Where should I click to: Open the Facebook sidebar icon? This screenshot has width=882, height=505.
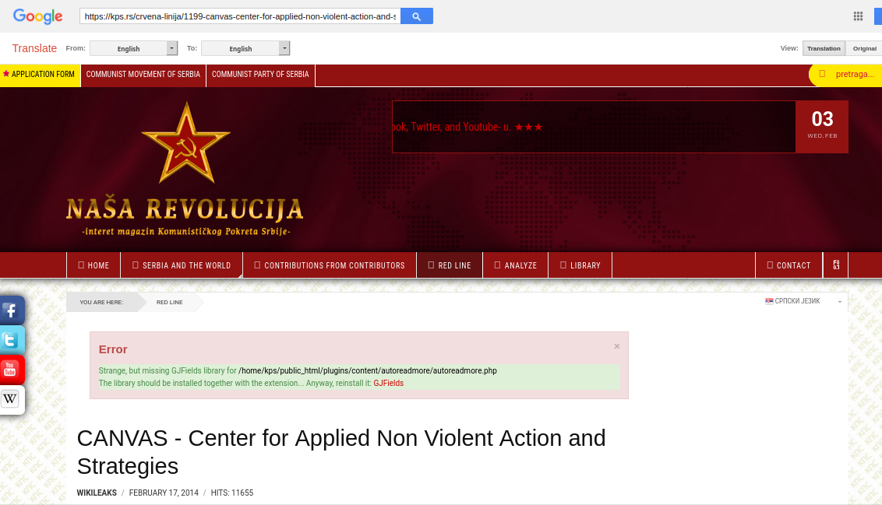point(11,310)
